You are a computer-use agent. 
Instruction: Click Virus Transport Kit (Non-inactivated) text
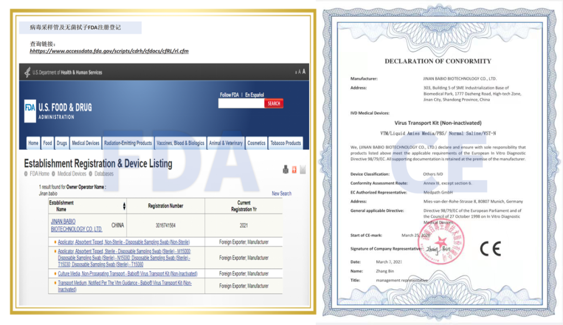click(438, 123)
